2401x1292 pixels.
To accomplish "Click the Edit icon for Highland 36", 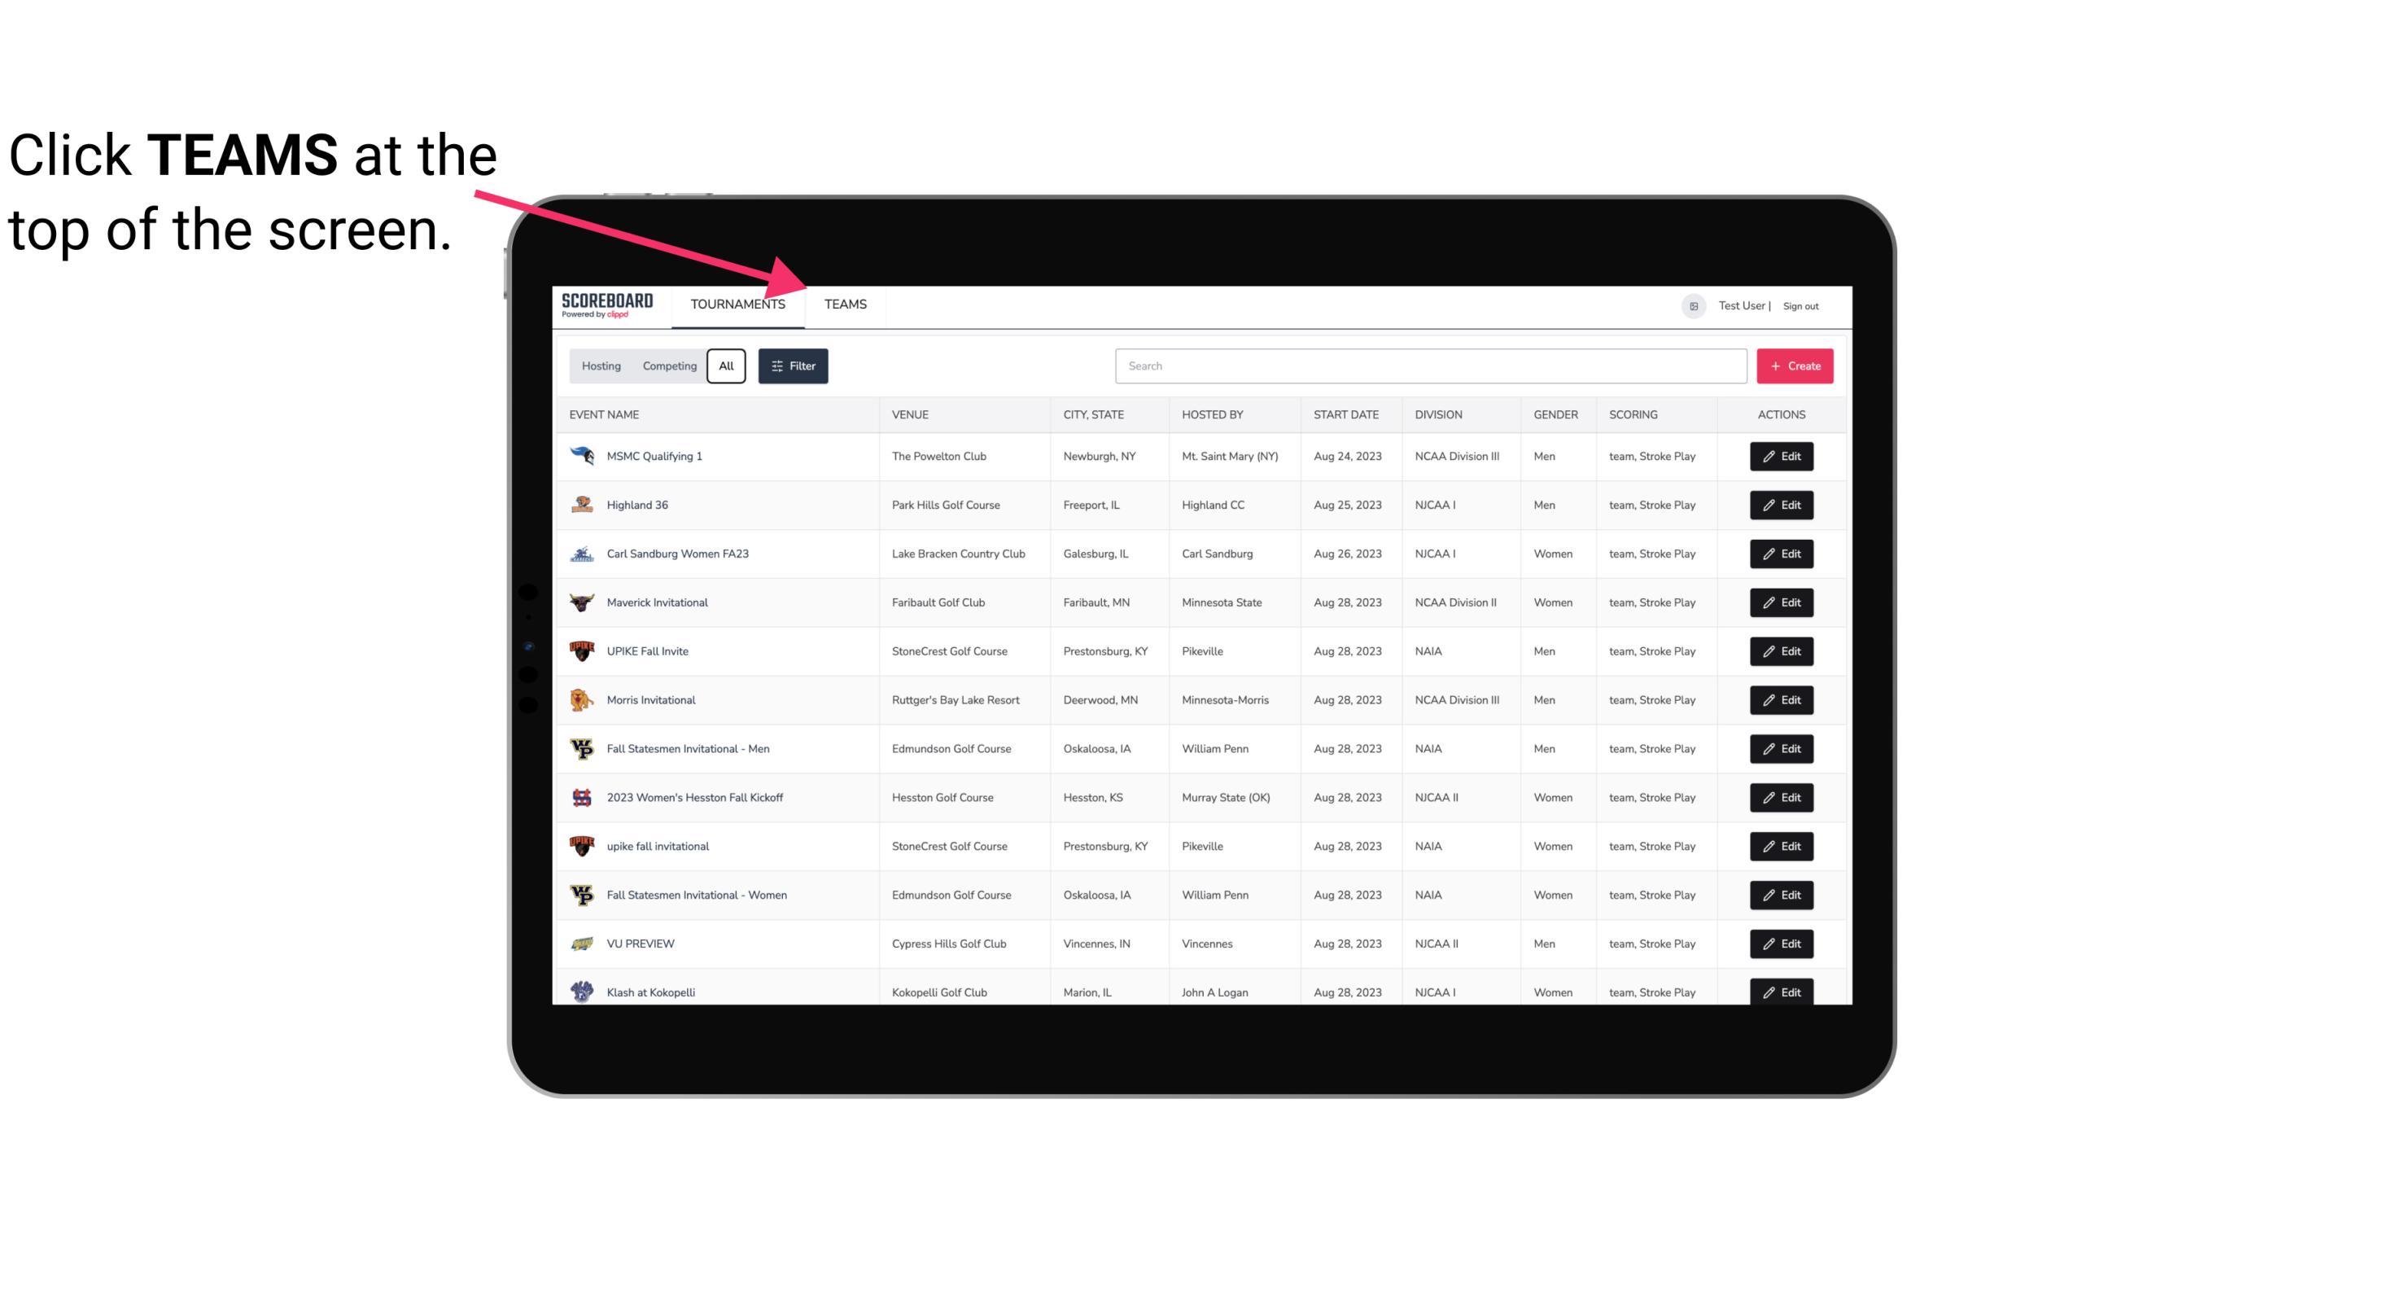I will [x=1782, y=505].
